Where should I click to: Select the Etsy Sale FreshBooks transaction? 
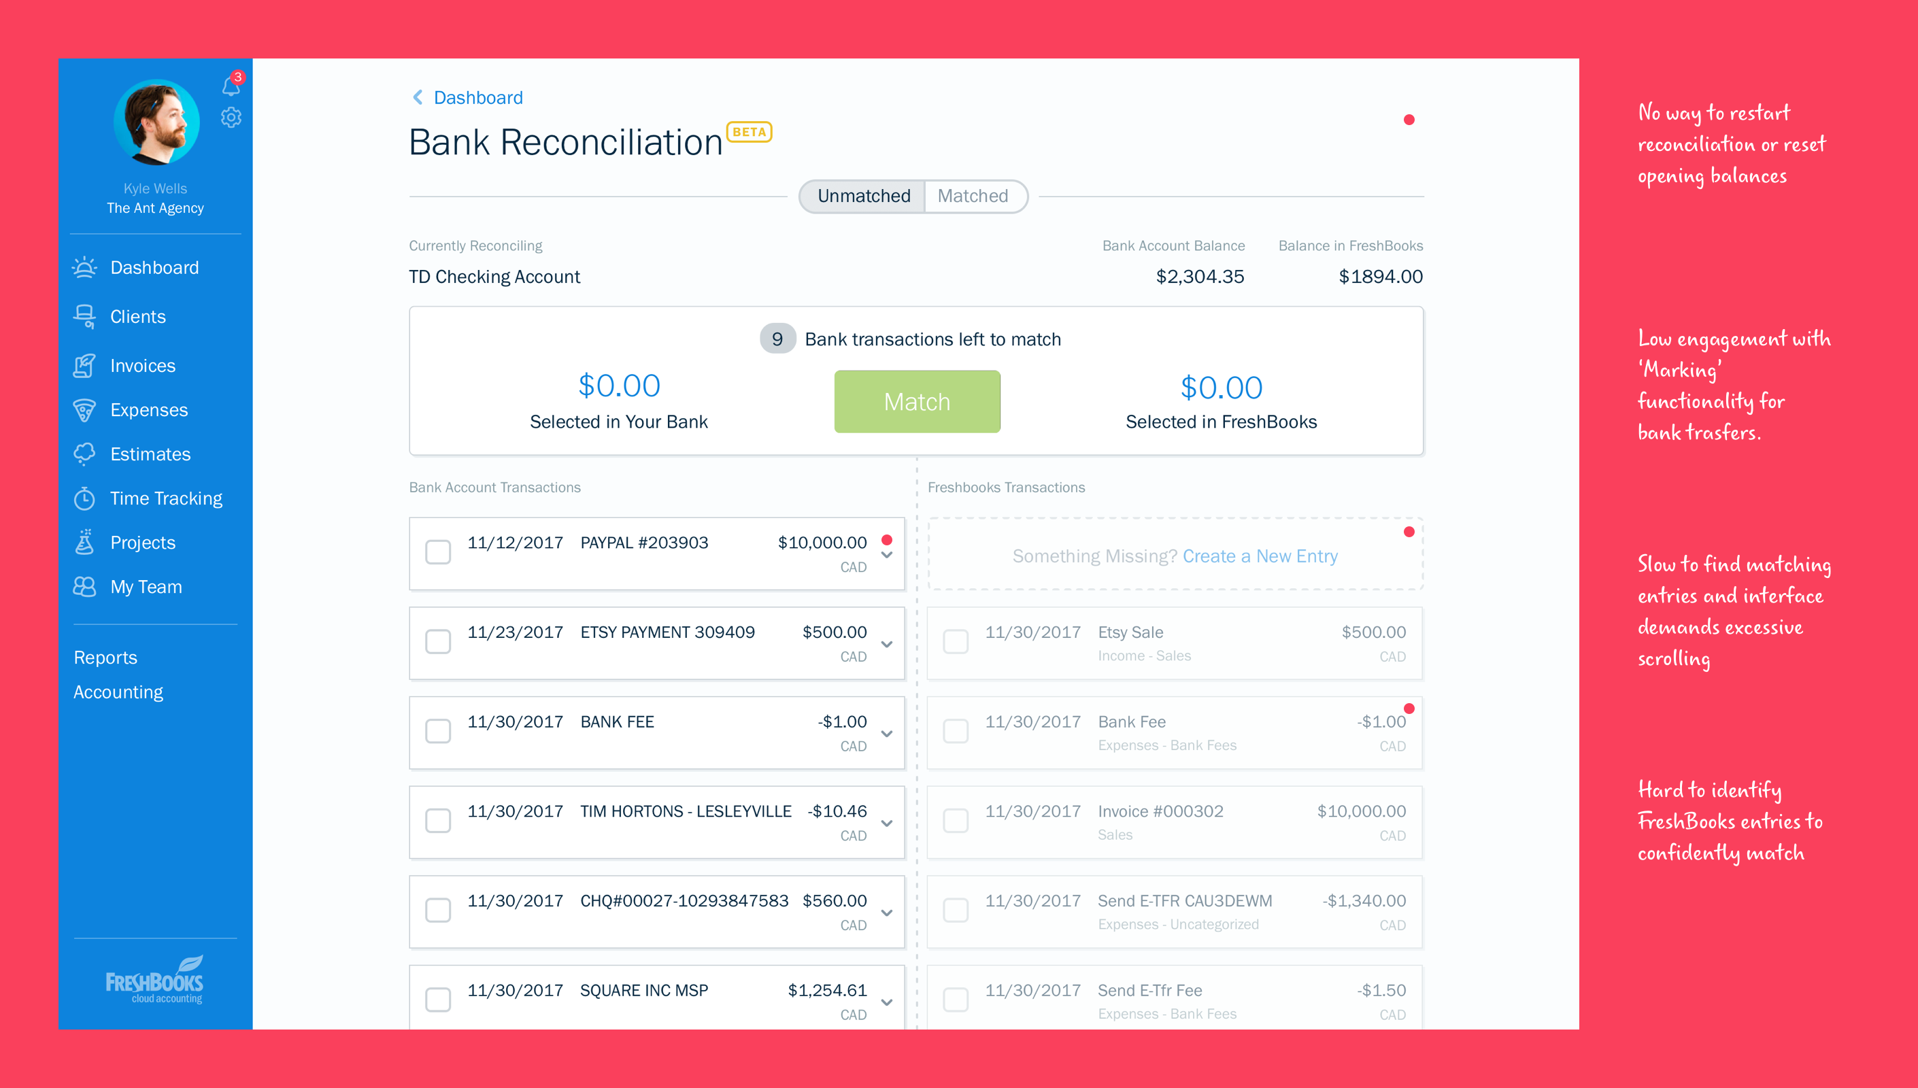tap(955, 642)
